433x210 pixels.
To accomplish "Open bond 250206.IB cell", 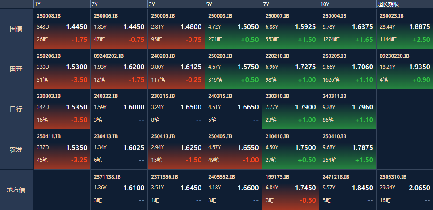I will pyautogui.click(x=62, y=69).
